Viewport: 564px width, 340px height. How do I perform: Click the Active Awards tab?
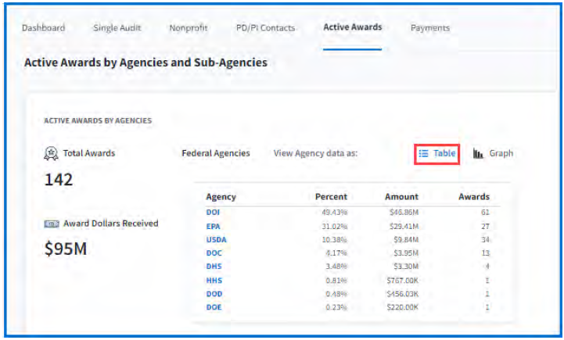[352, 27]
